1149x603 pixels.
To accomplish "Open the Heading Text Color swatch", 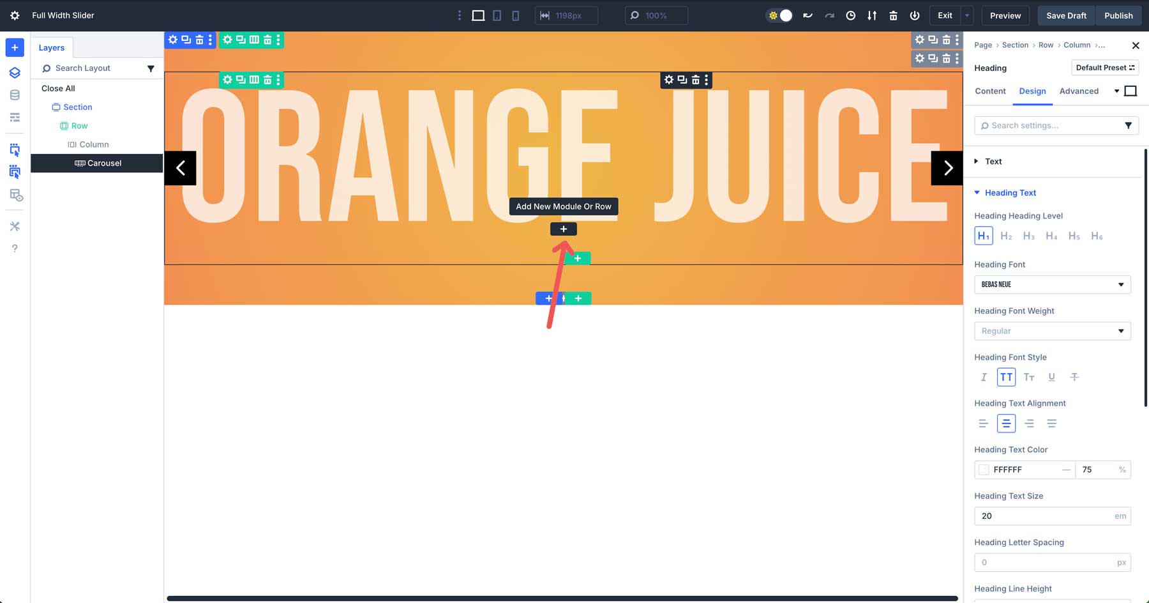I will pos(984,469).
